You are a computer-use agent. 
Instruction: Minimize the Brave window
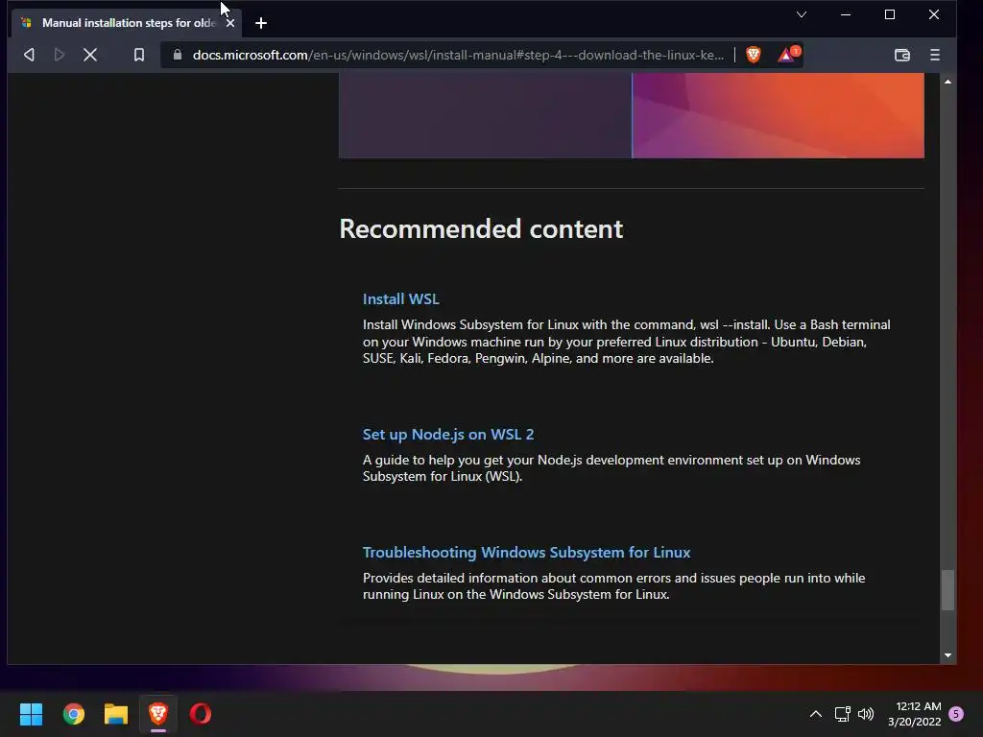pos(846,14)
